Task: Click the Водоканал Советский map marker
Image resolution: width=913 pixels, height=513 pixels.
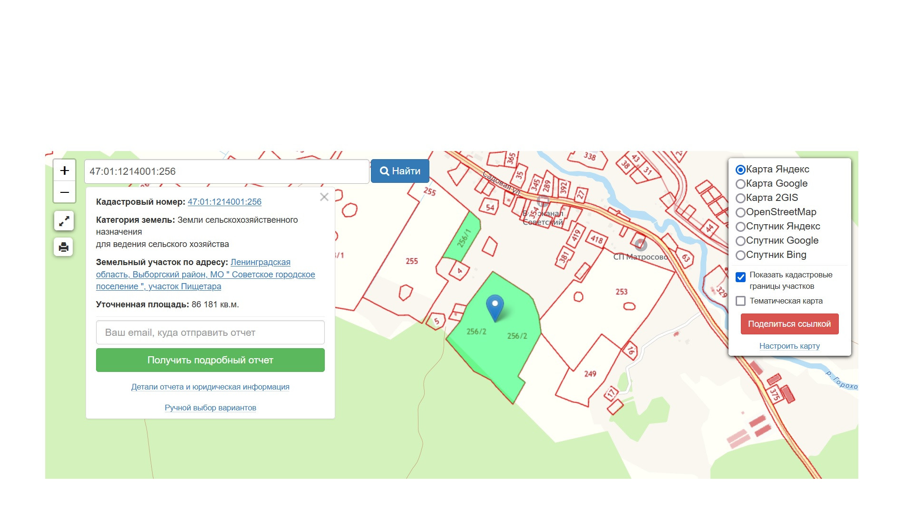Action: (543, 201)
